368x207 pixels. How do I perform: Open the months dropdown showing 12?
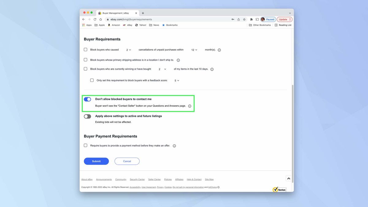point(194,50)
